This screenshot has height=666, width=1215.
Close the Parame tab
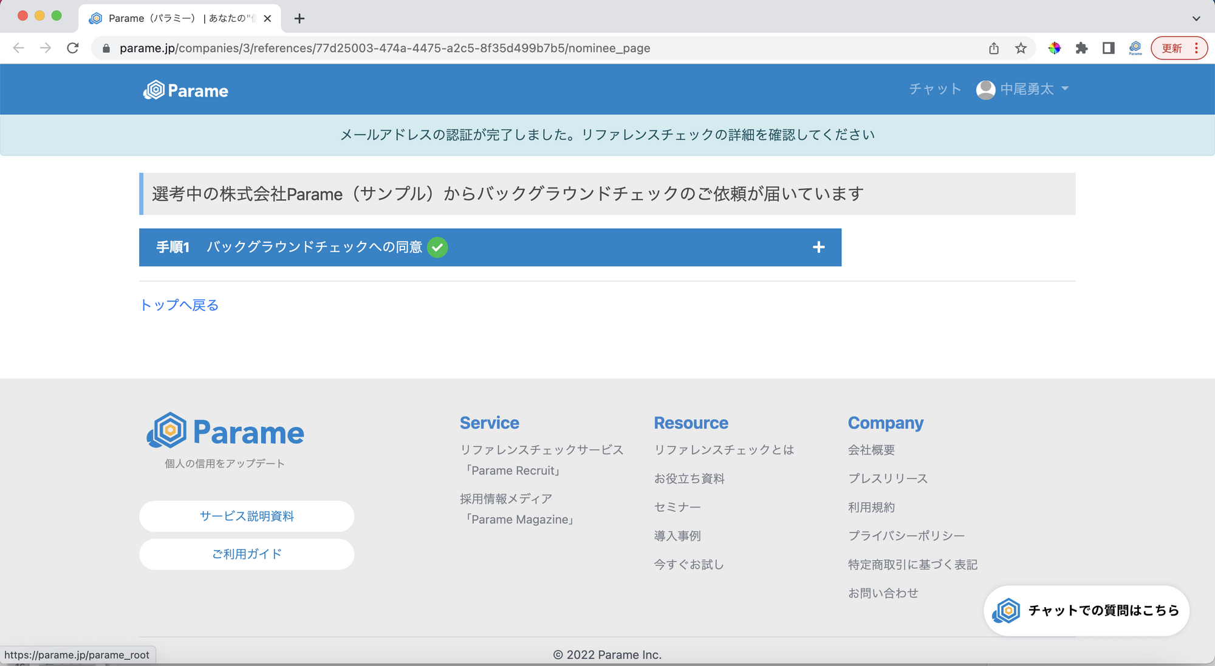pyautogui.click(x=267, y=18)
